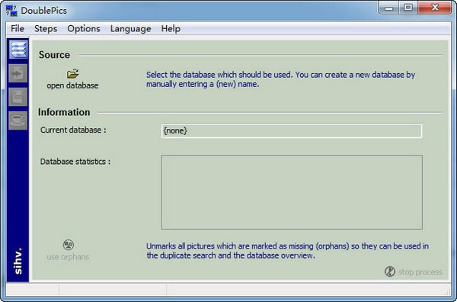The image size is (457, 302).
Task: Click the DoublePics title bar app icon
Action: (11, 11)
